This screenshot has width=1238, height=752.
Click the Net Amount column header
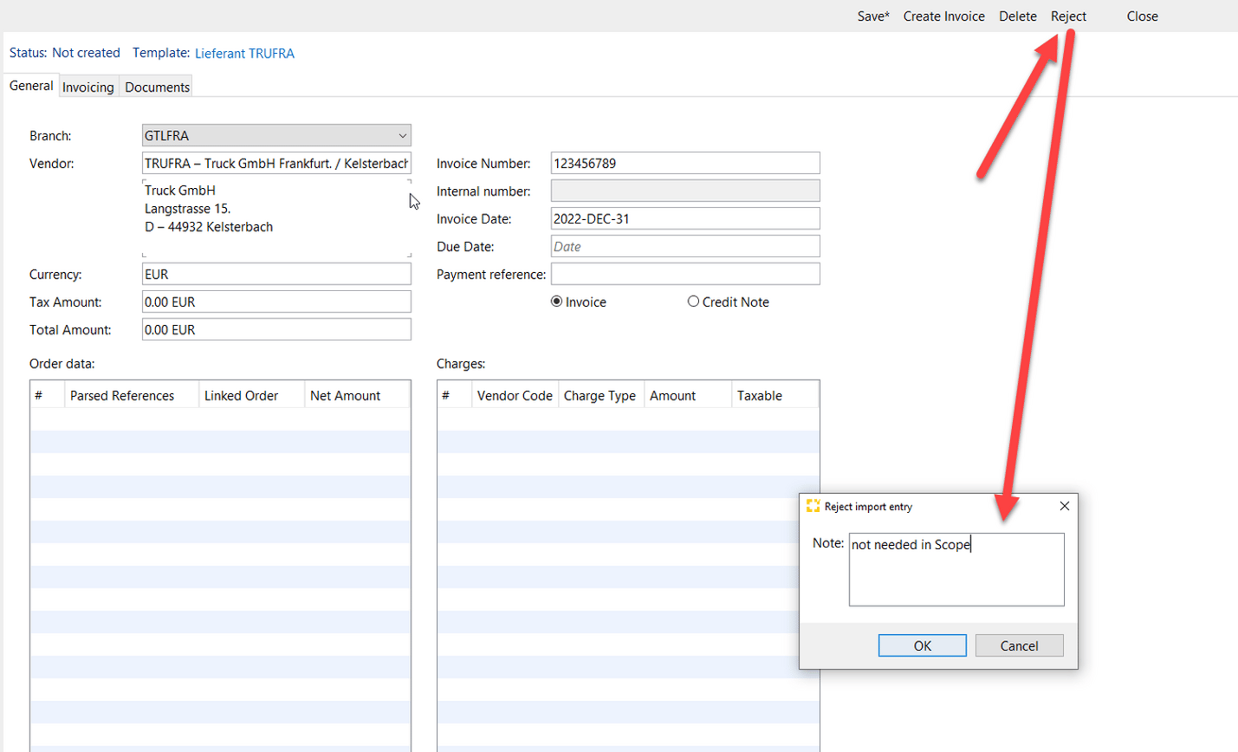click(x=357, y=396)
